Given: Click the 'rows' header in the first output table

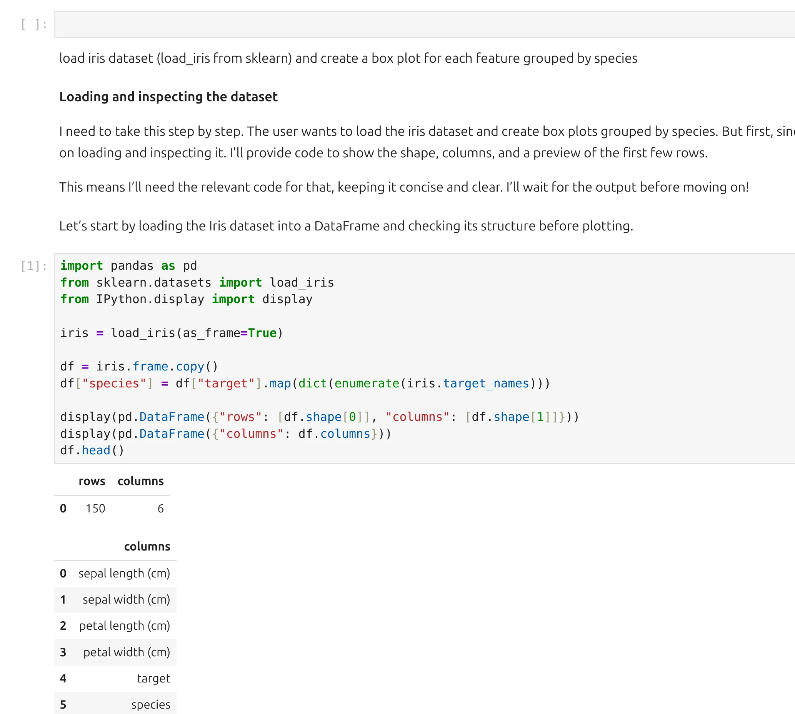Looking at the screenshot, I should [92, 481].
